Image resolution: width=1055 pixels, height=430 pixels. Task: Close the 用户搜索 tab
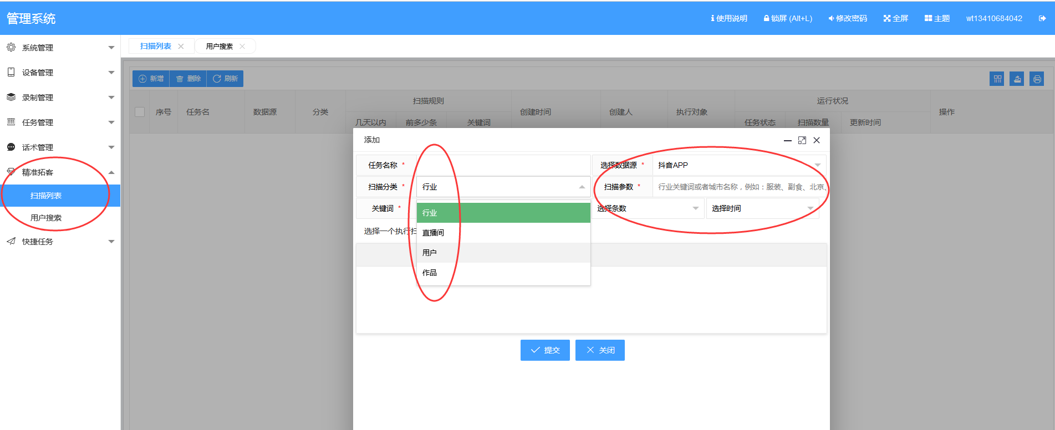242,47
